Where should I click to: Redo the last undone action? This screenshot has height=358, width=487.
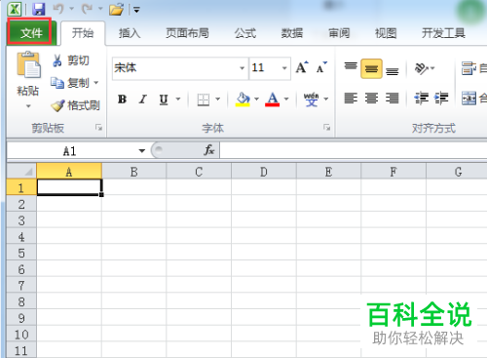[x=87, y=9]
